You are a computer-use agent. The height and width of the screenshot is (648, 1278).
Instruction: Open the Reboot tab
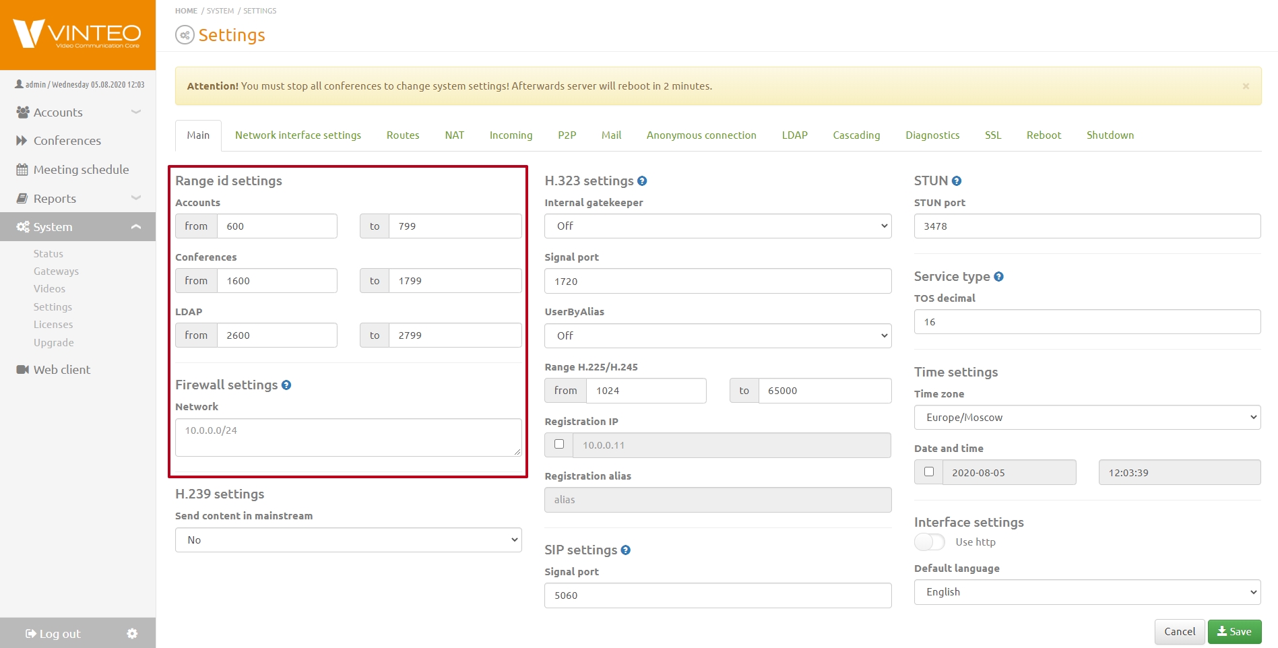[x=1044, y=135]
